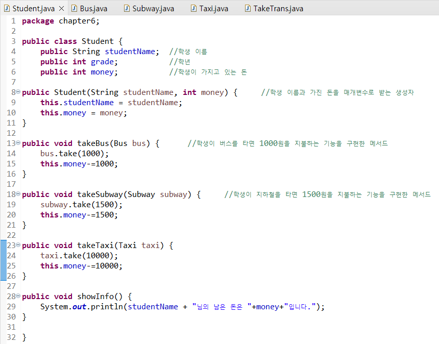This screenshot has width=439, height=344.
Task: Collapse the Student constructor at line 8
Action: point(18,92)
